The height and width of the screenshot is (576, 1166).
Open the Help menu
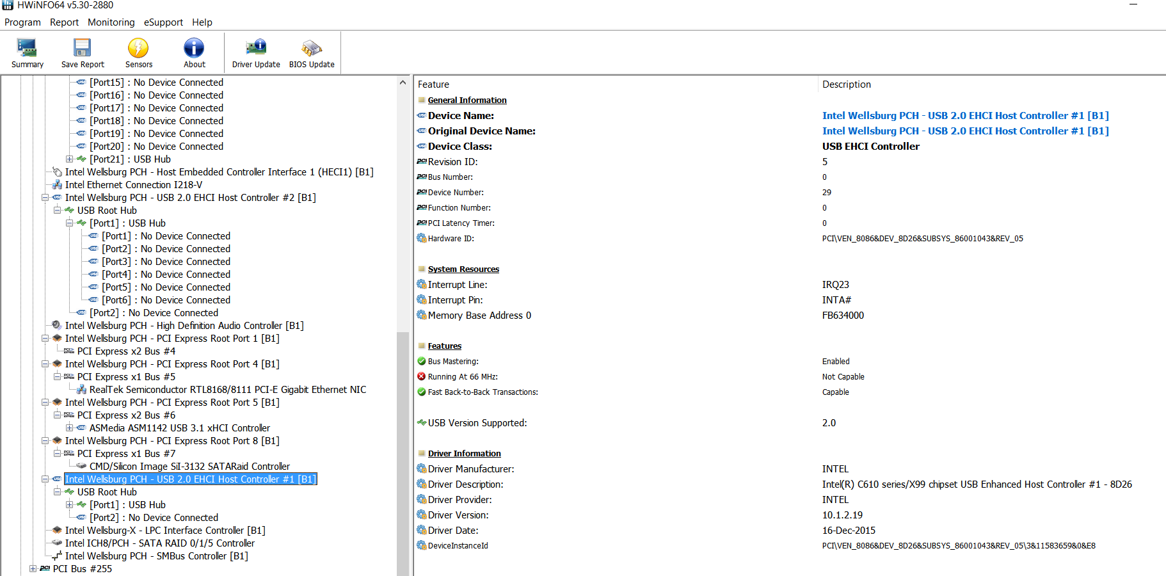coord(202,22)
